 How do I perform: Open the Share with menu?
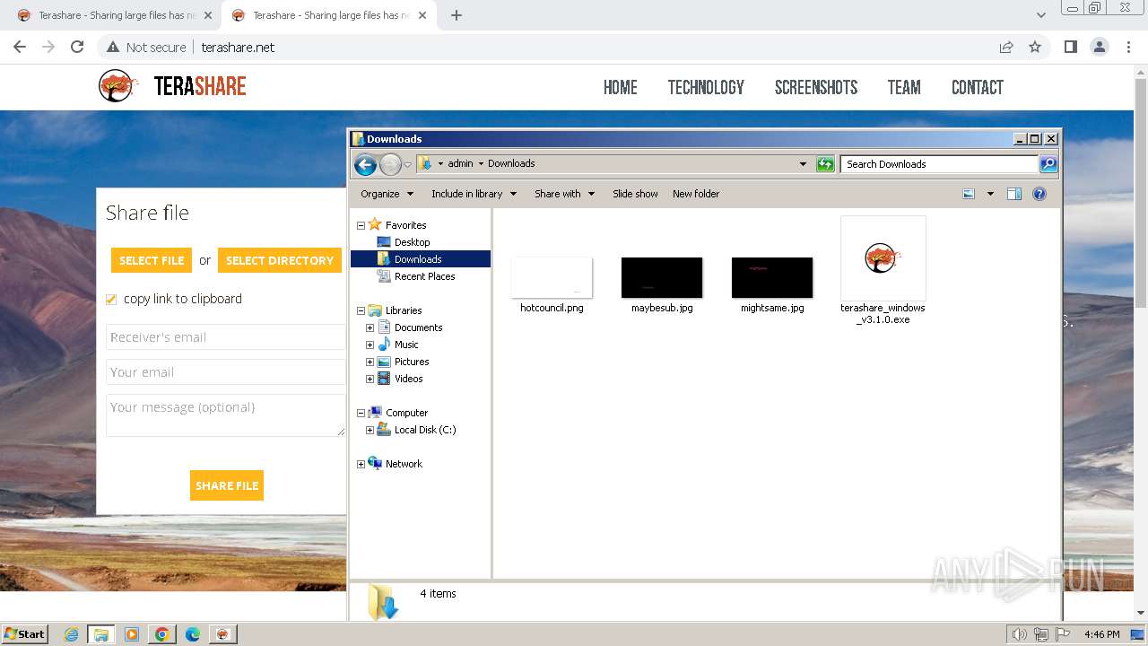(564, 194)
